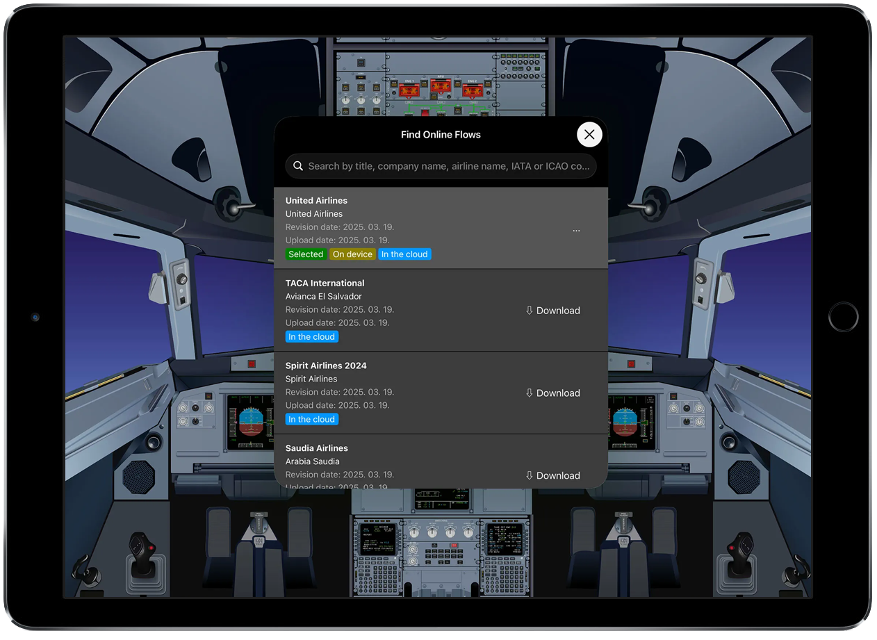Click Arabia Saudia airline name
This screenshot has height=640, width=877.
click(x=313, y=462)
